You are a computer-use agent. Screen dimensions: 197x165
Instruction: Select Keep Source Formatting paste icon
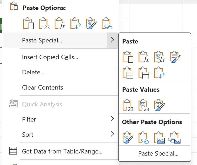coord(175,57)
